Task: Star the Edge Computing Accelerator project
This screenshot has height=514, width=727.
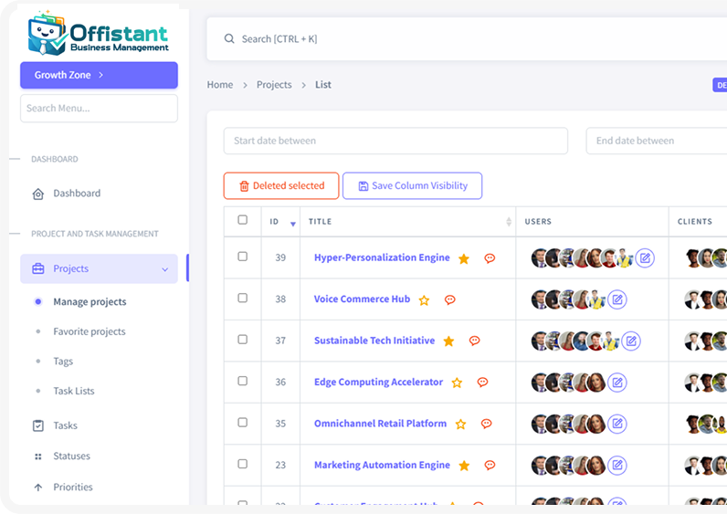Action: pos(457,383)
